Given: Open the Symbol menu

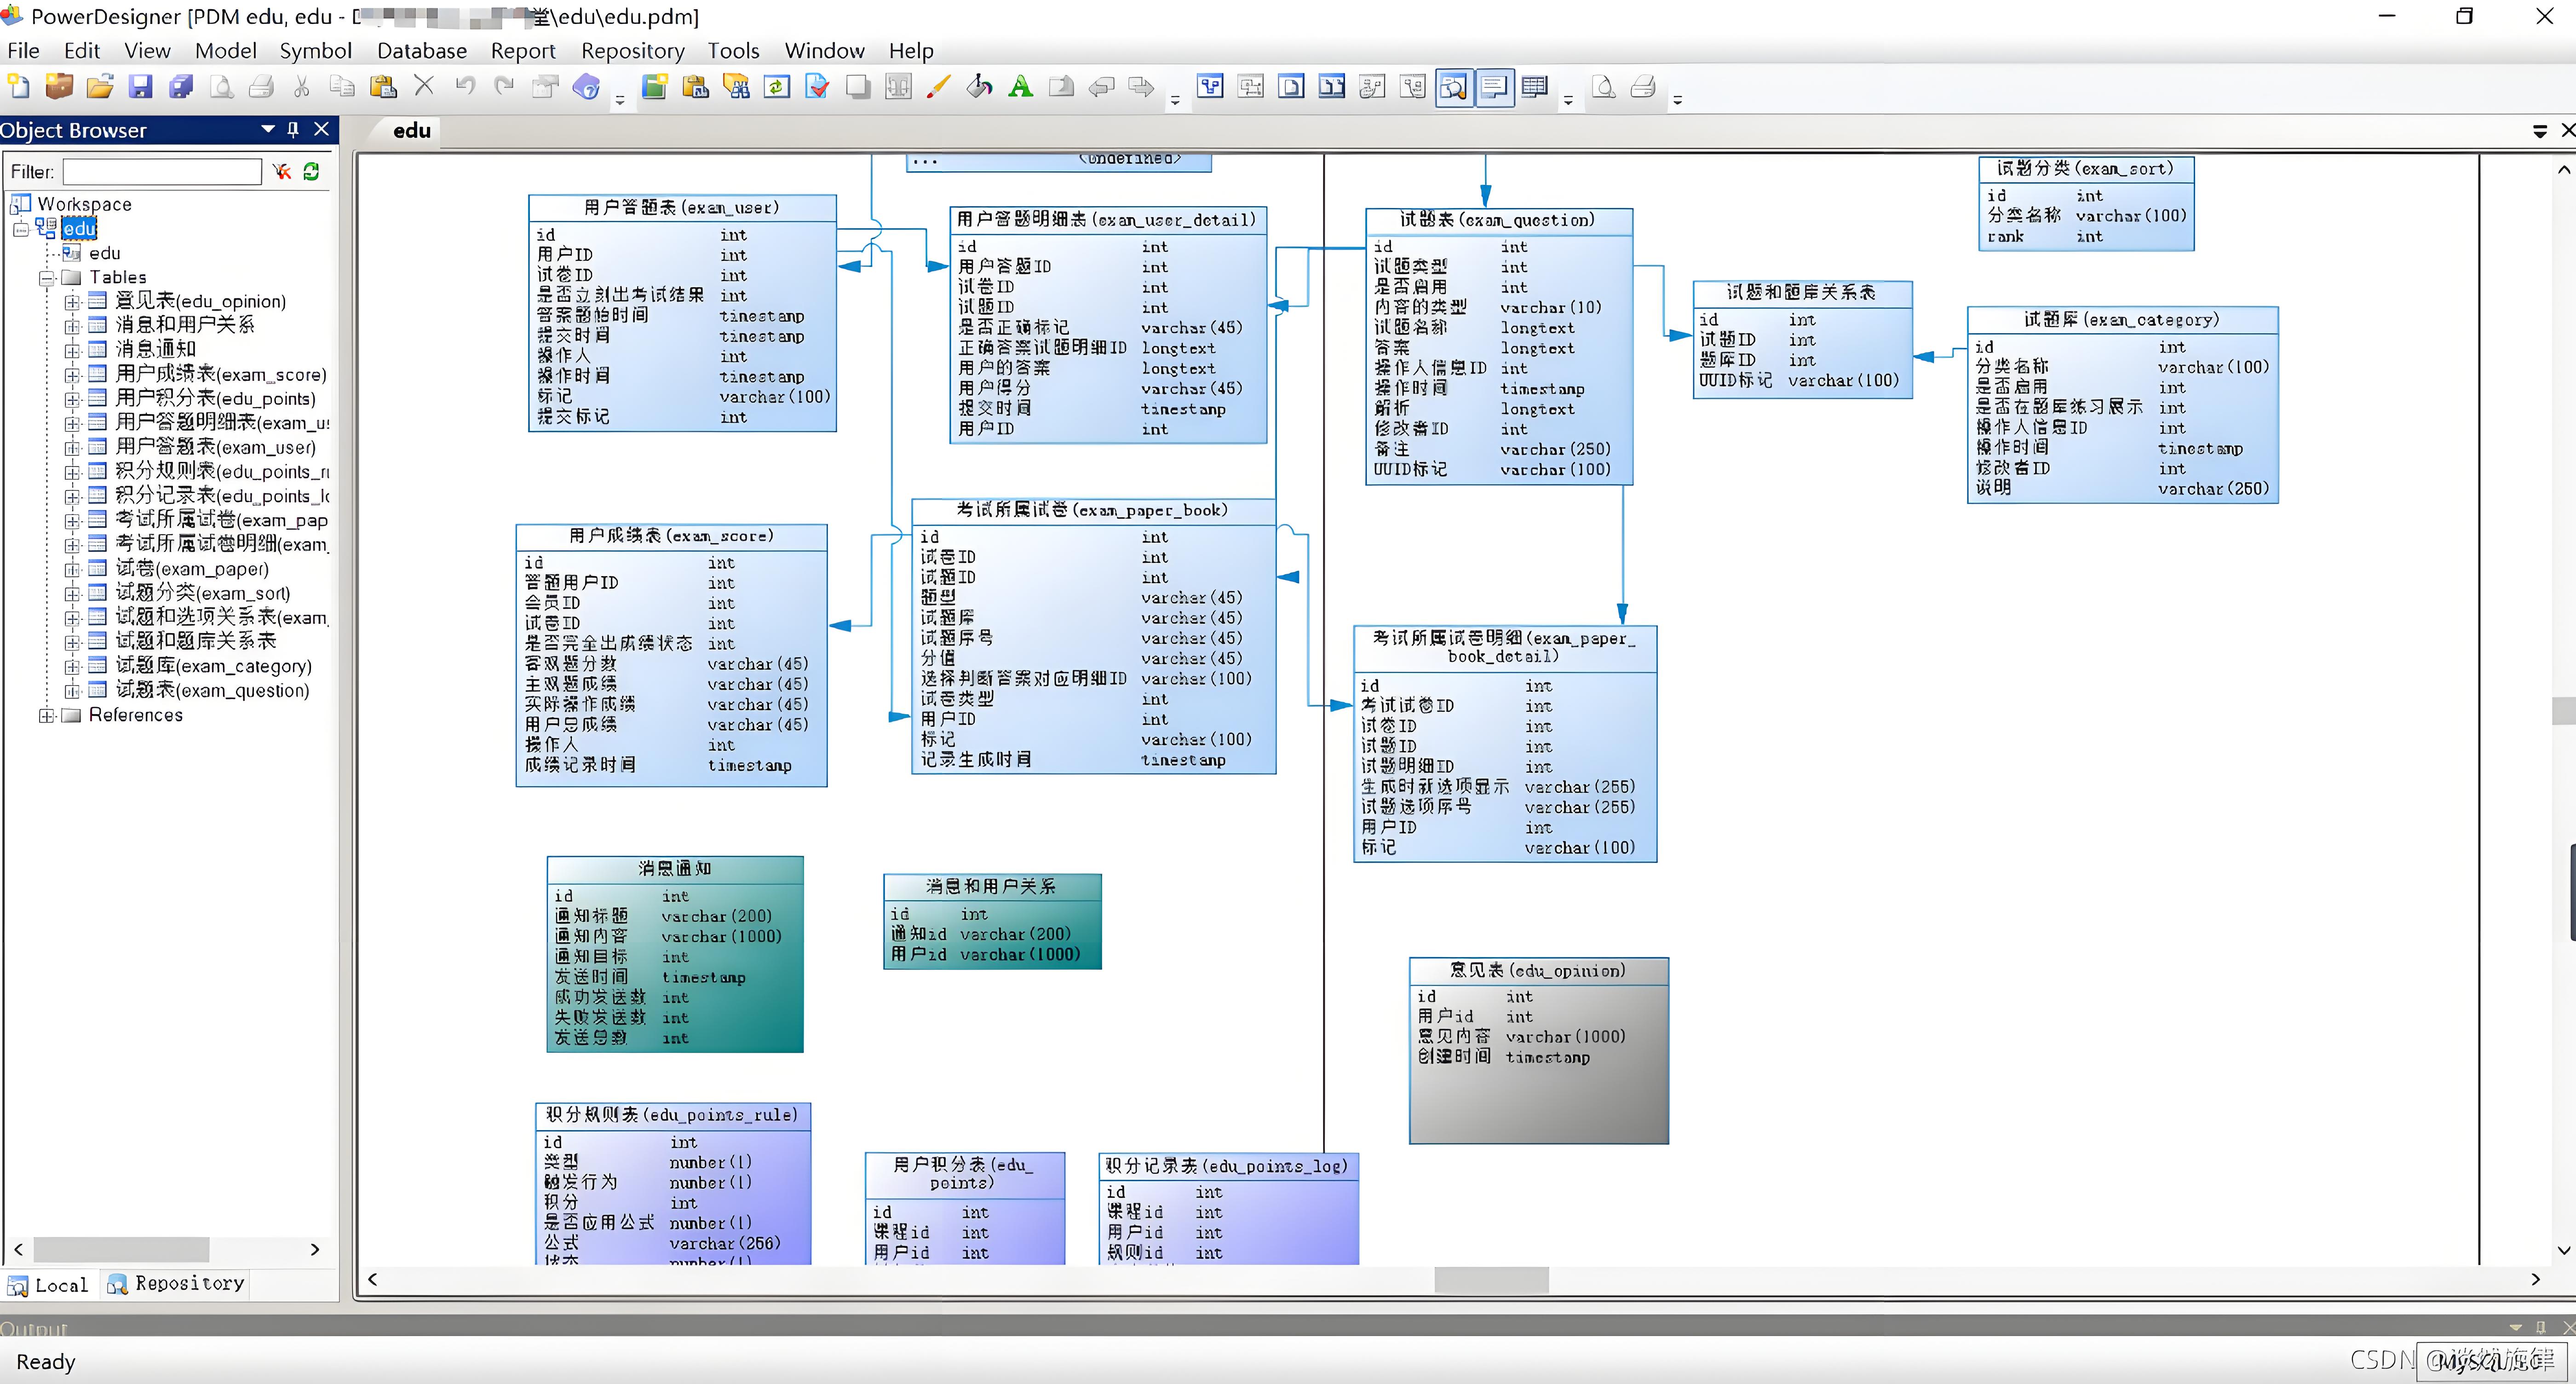Looking at the screenshot, I should 315,50.
